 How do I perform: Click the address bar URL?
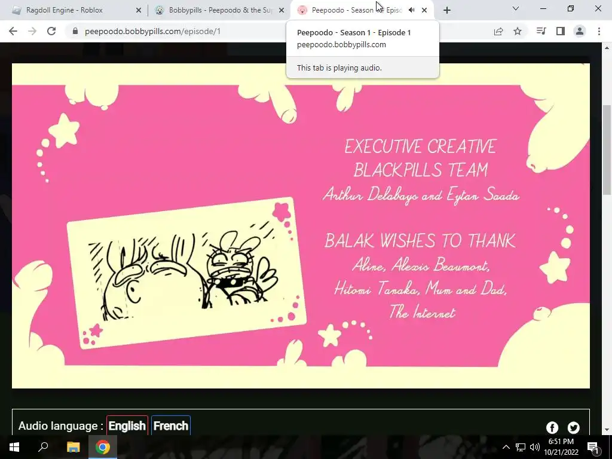(x=152, y=31)
